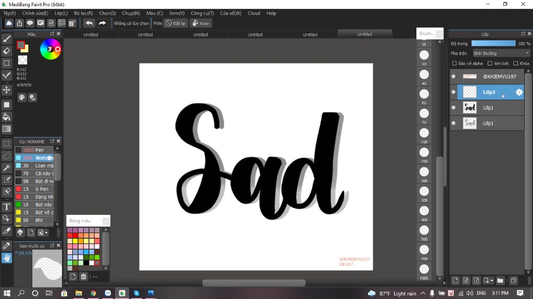Select the Water brush at size 300
Viewport: 533px width, 299px height.
point(34,158)
